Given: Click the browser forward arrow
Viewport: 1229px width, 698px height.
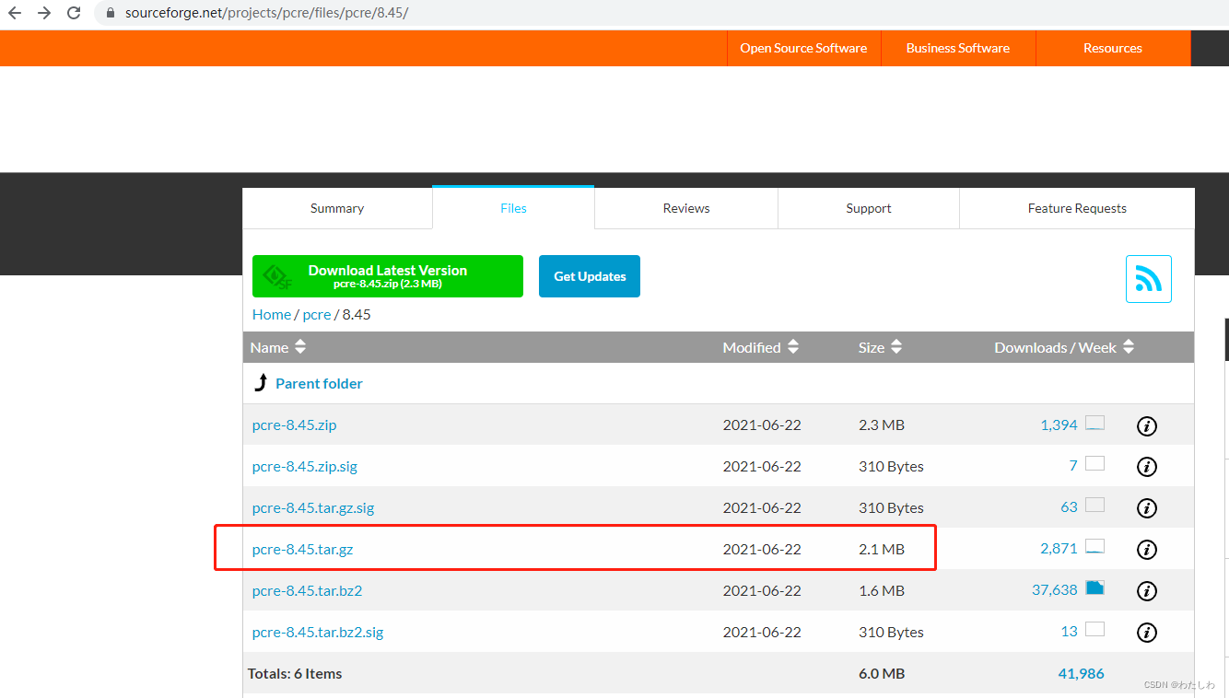Looking at the screenshot, I should pyautogui.click(x=44, y=13).
